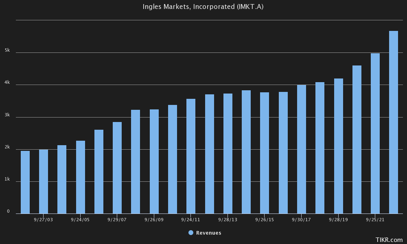Click the Revenues legend color dot

point(191,233)
